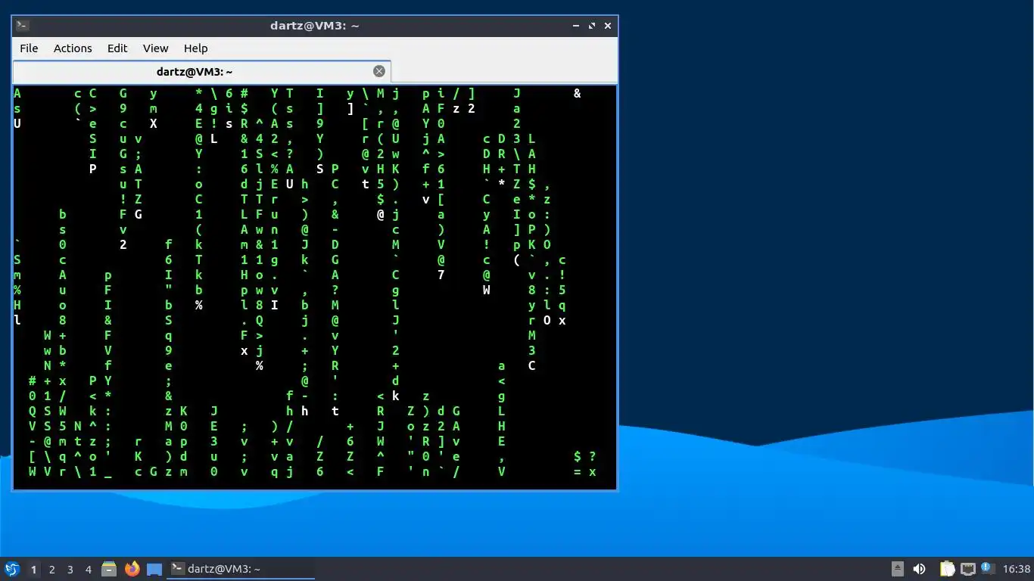Open the View menu
This screenshot has width=1034, height=581.
[156, 48]
